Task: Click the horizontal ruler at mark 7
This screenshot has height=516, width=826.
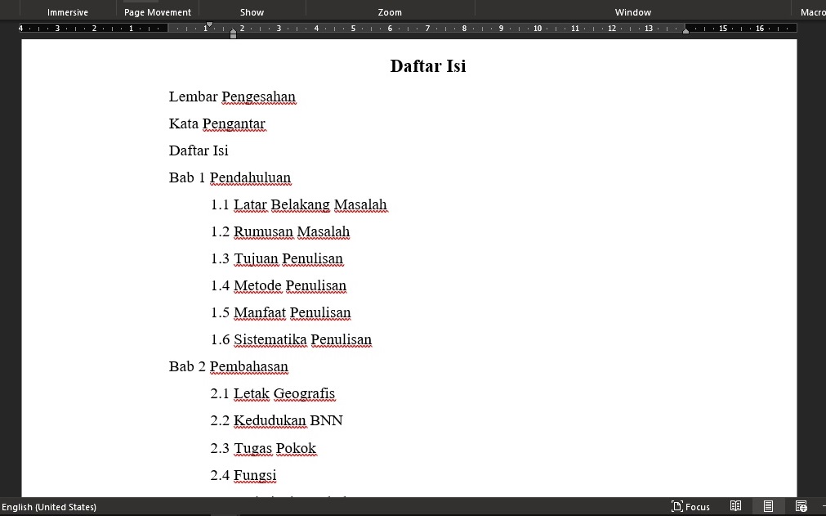Action: click(x=427, y=29)
